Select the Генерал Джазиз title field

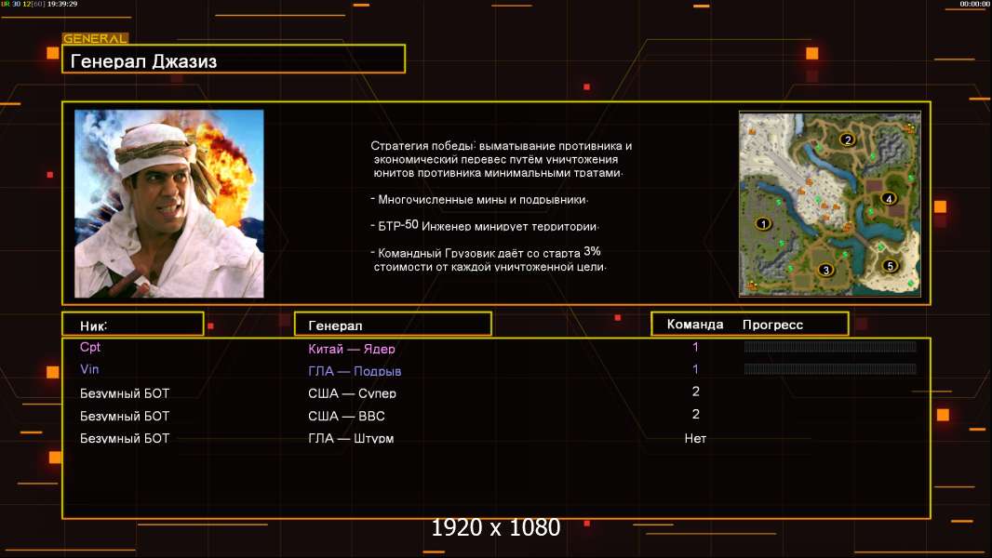click(x=234, y=60)
